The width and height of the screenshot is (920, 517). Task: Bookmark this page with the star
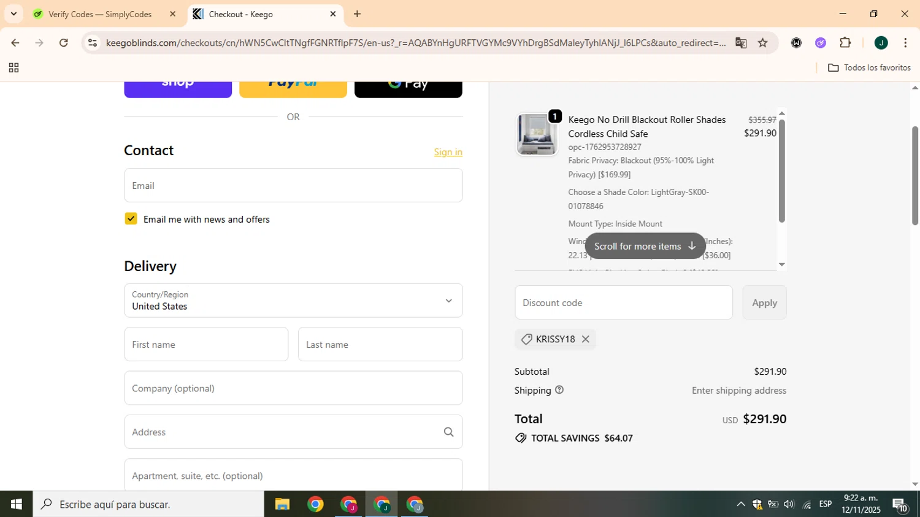point(763,42)
